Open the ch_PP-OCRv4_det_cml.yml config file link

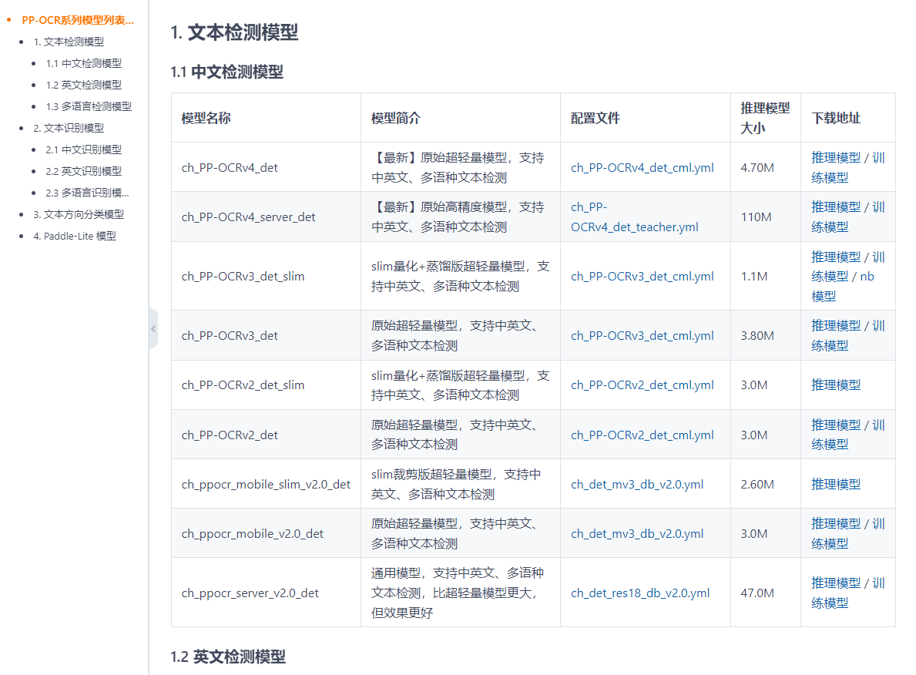[642, 167]
